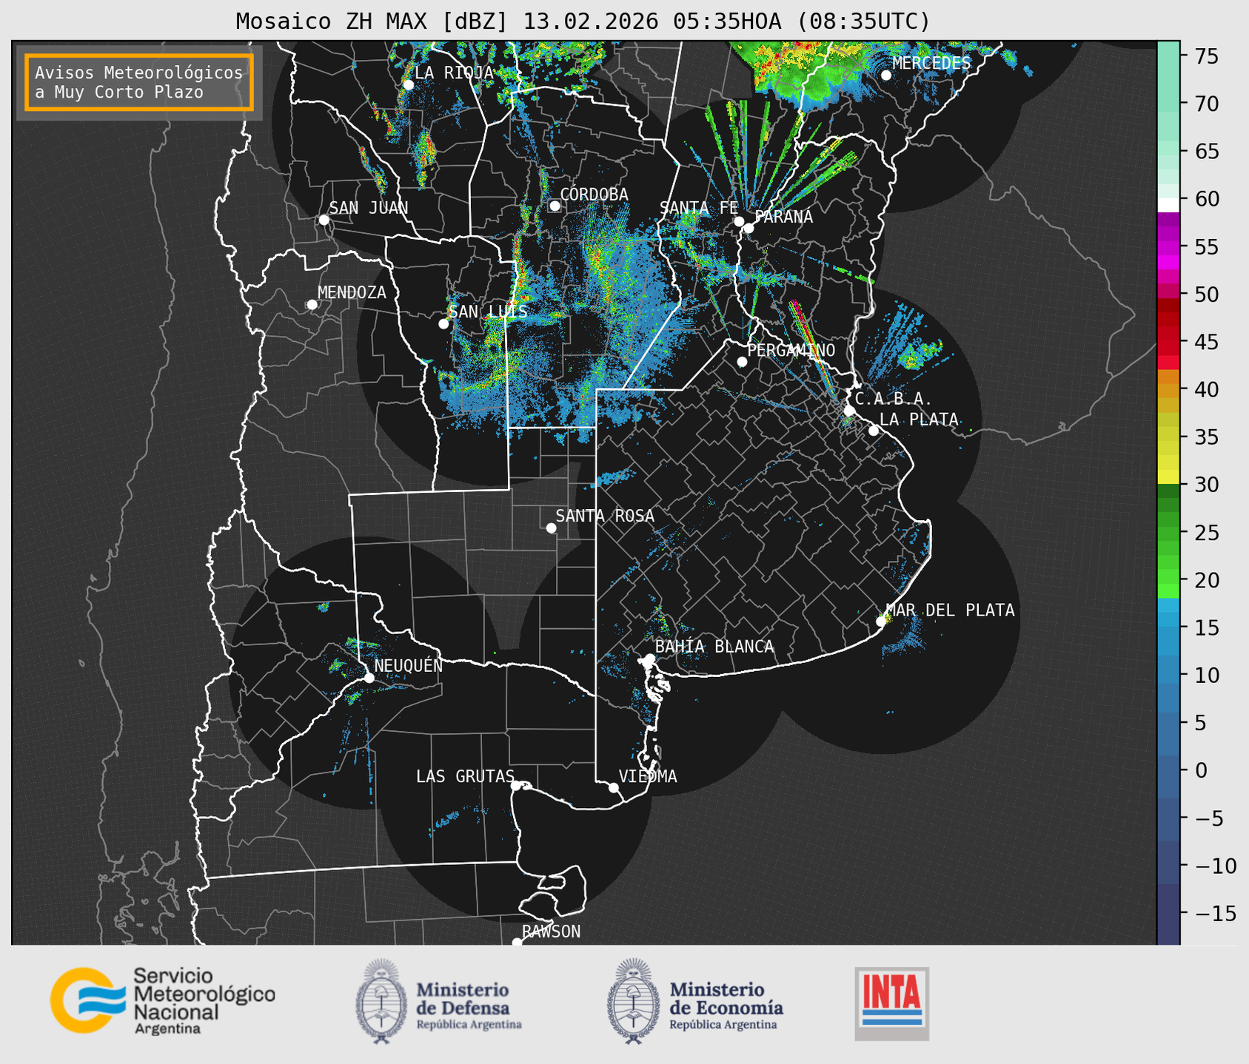Click the CÓRDOBA city marker dot
The image size is (1249, 1064).
click(555, 206)
